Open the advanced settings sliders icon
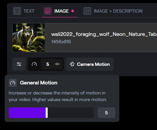Screen dimensions: 157x130 19,64
